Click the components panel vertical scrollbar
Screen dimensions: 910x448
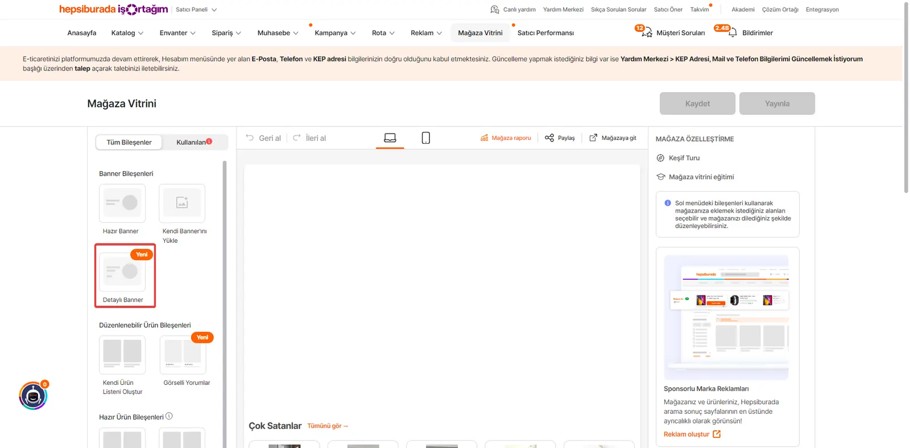225,304
